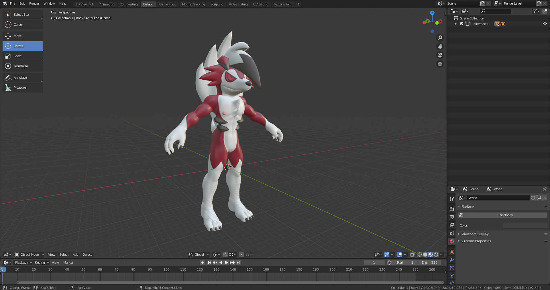The image size is (550, 290).
Task: Switch to rendered shading
Action: pos(436,255)
